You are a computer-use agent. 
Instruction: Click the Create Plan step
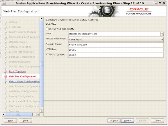click(x=15, y=27)
